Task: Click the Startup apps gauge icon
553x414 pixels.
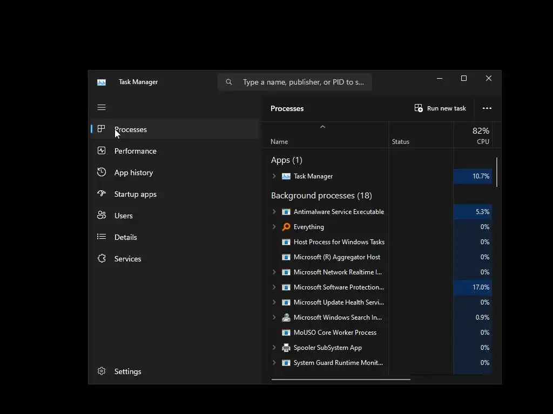Action: [102, 194]
